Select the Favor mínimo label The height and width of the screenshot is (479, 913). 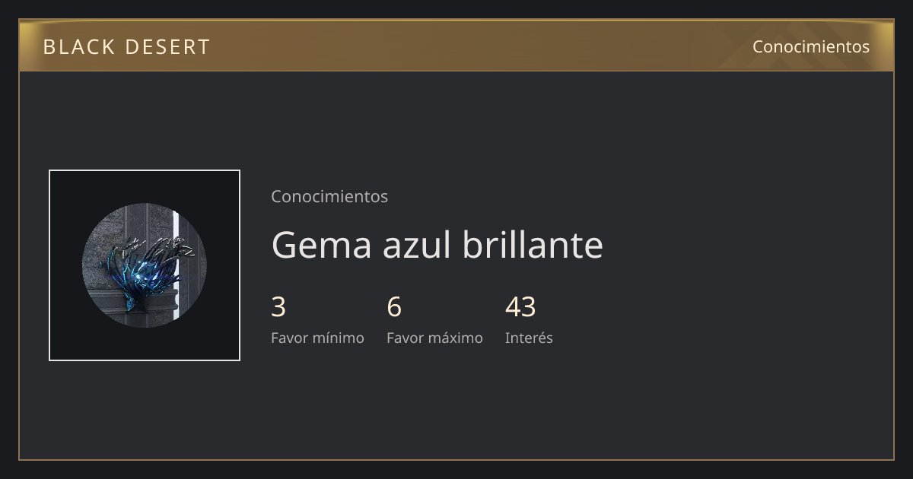[317, 338]
